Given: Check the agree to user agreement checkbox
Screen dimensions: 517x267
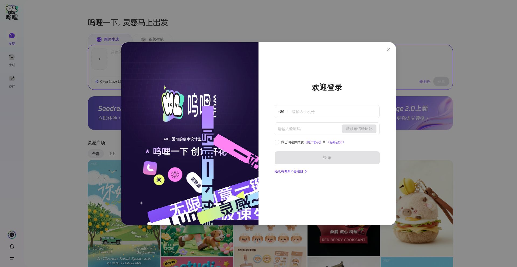Looking at the screenshot, I should pyautogui.click(x=277, y=142).
